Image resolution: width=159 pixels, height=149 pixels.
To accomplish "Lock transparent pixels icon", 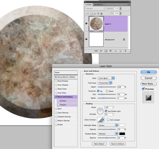I will [x=92, y=14].
